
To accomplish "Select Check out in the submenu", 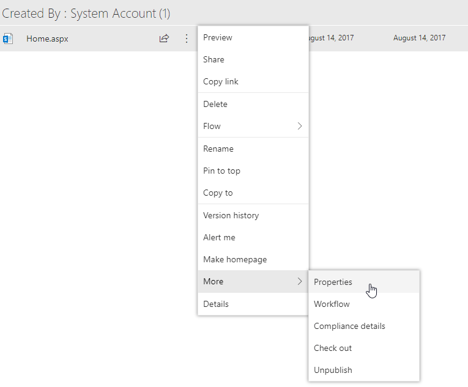I will click(x=333, y=348).
